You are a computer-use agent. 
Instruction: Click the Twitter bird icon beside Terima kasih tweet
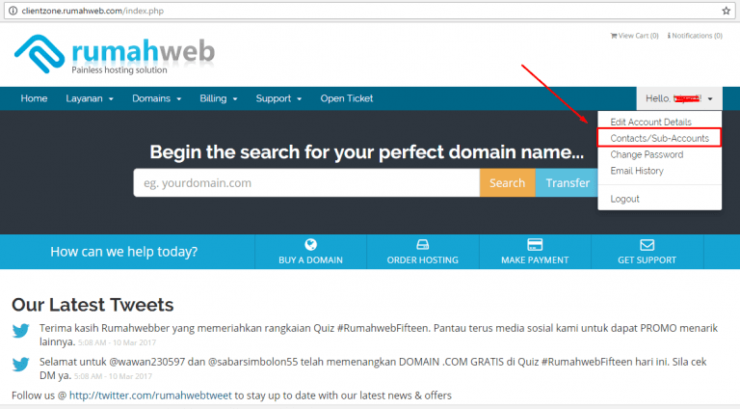pos(21,331)
